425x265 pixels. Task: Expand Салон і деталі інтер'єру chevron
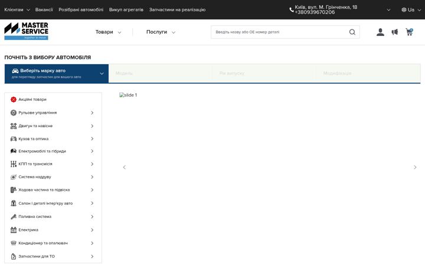click(92, 203)
